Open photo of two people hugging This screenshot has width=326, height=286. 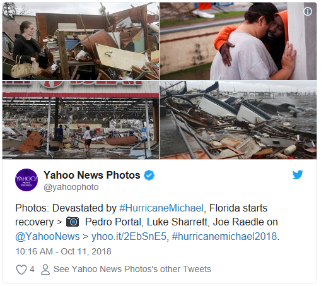click(238, 41)
